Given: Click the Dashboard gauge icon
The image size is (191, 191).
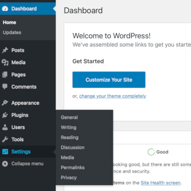Looking at the screenshot, I should point(5,9).
